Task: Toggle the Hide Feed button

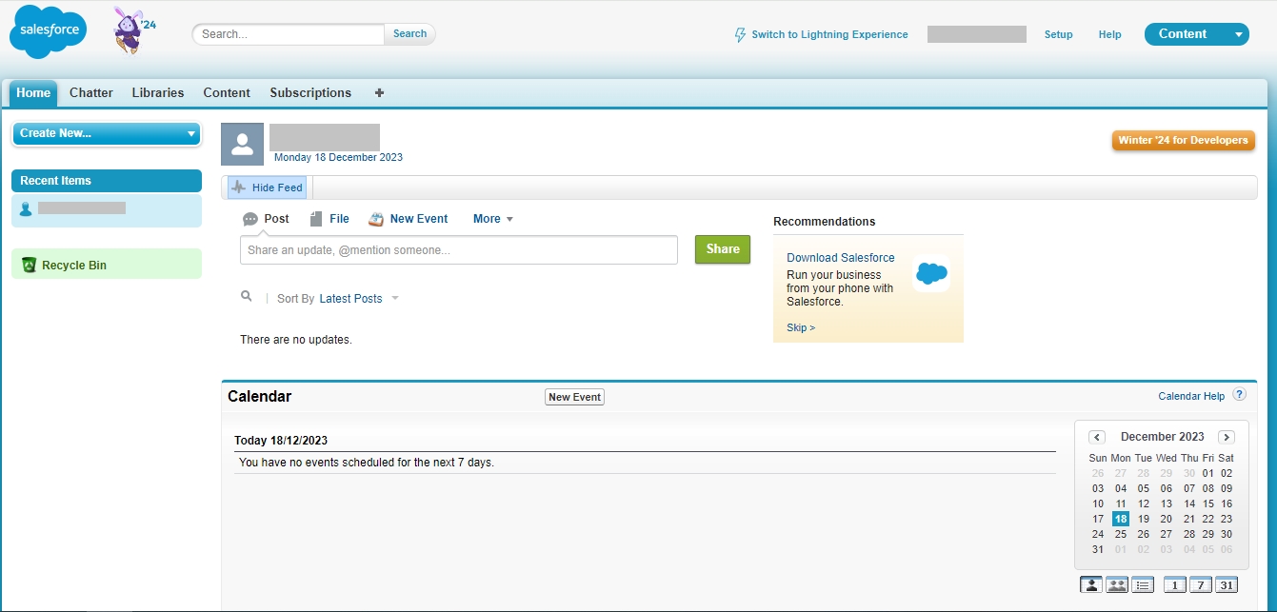Action: pos(268,188)
